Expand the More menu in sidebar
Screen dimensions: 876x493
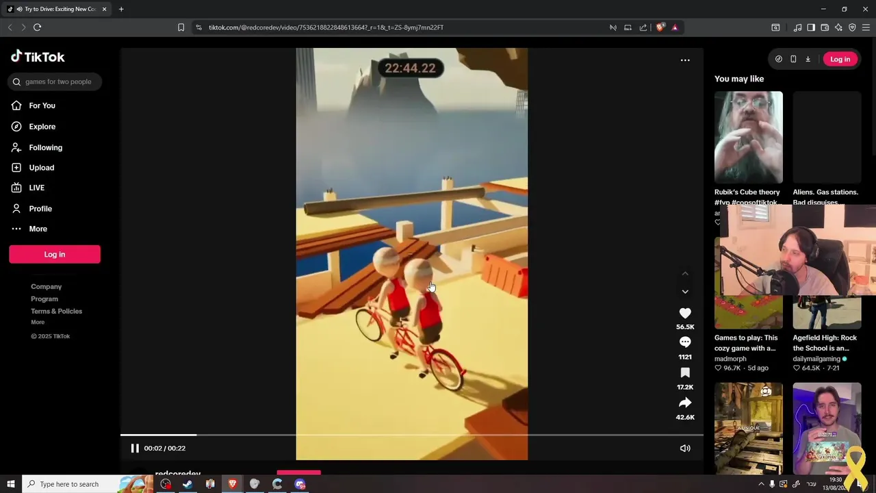pos(29,229)
